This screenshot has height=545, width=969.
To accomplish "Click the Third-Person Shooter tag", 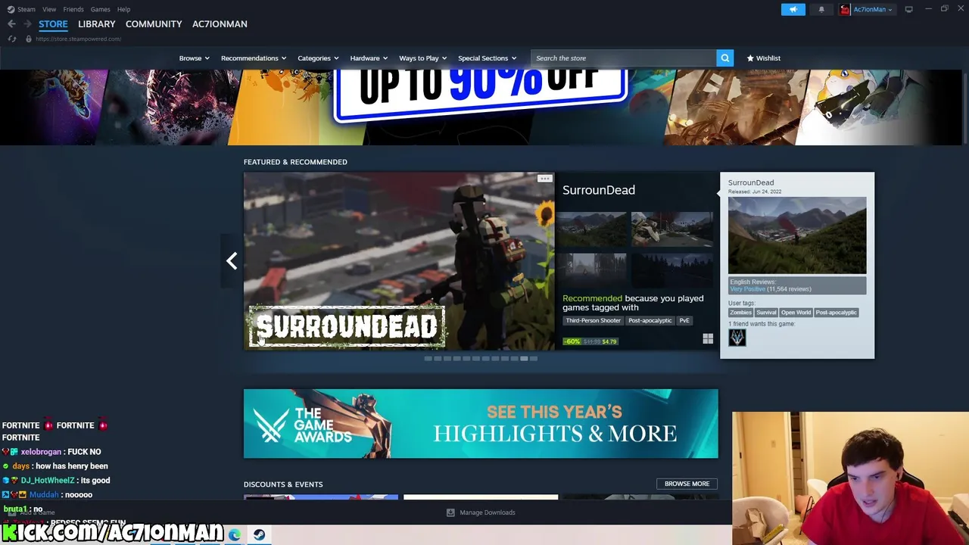I will point(593,321).
